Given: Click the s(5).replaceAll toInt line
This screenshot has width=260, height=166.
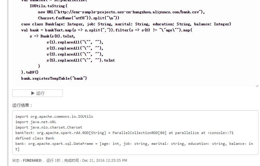Looking at the screenshot, I should coord(81,60).
